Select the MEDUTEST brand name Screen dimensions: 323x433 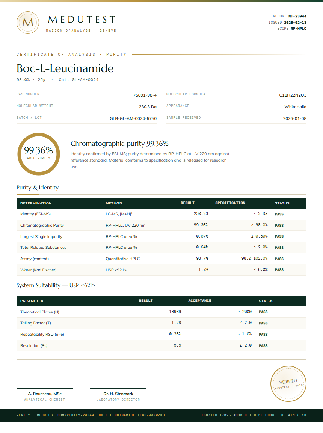tap(82, 19)
